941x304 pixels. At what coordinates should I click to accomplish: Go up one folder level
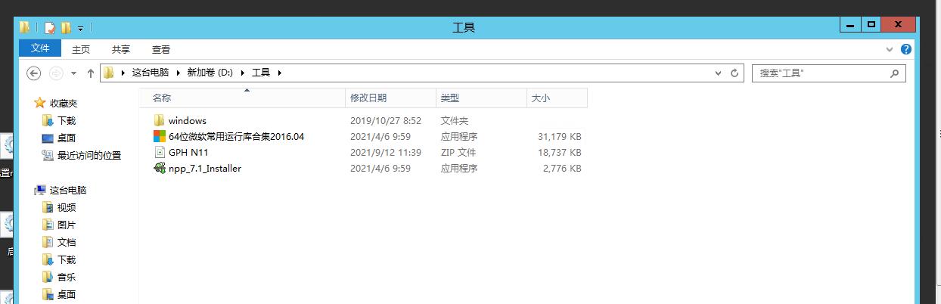tap(91, 73)
